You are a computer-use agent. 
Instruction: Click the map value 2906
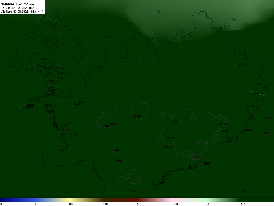[207, 164]
